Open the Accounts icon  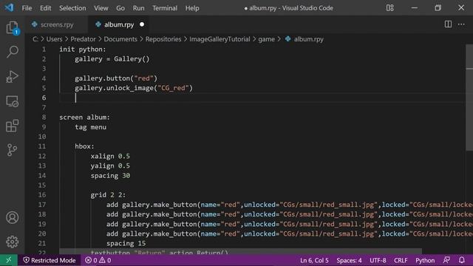tap(12, 217)
